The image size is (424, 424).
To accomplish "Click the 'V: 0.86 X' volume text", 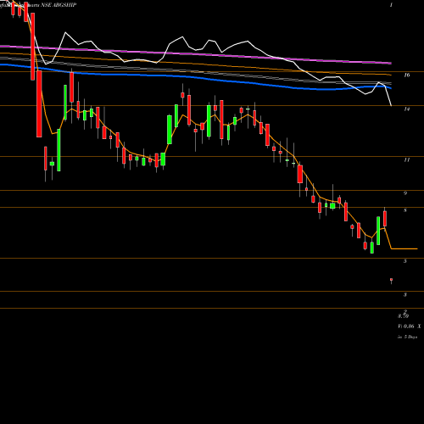I will click(410, 326).
